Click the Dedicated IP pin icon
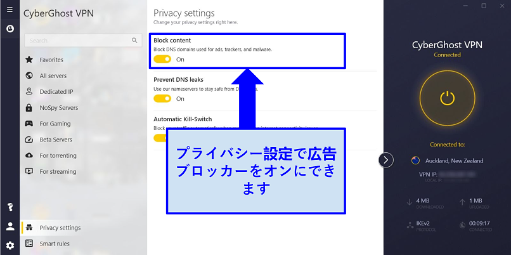The height and width of the screenshot is (255, 511). click(x=29, y=91)
